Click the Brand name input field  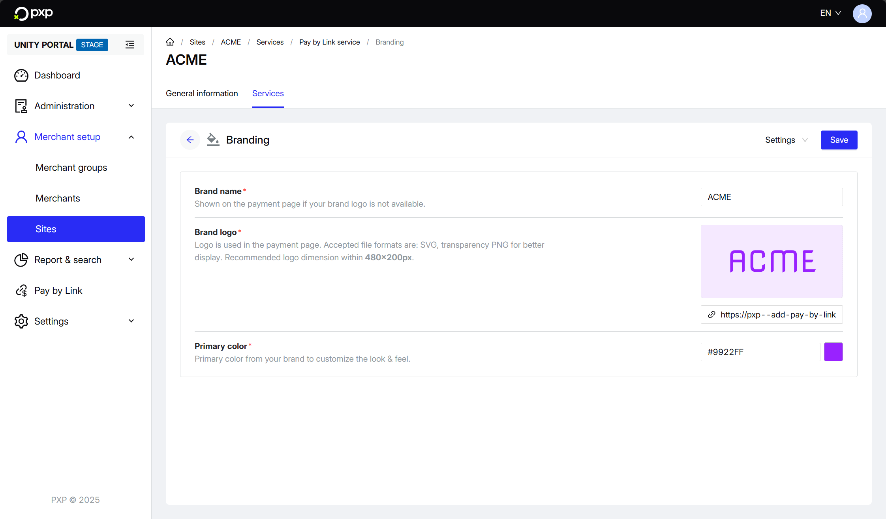(x=771, y=197)
